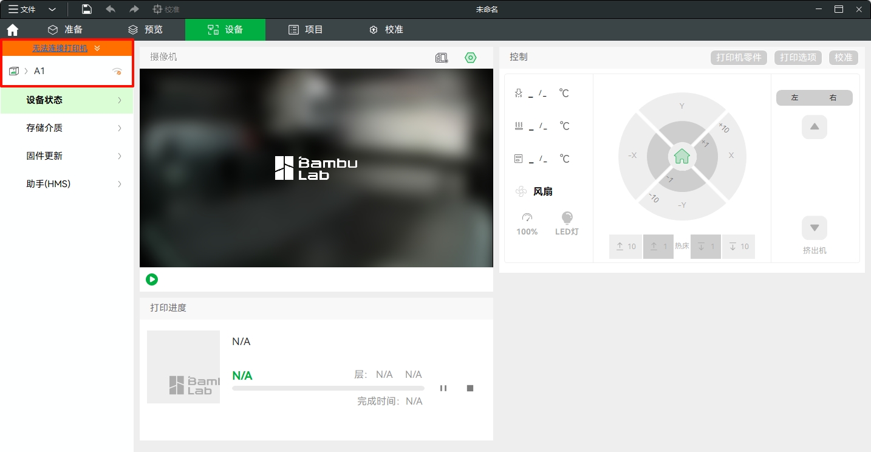Go to the home page icon

coord(12,30)
